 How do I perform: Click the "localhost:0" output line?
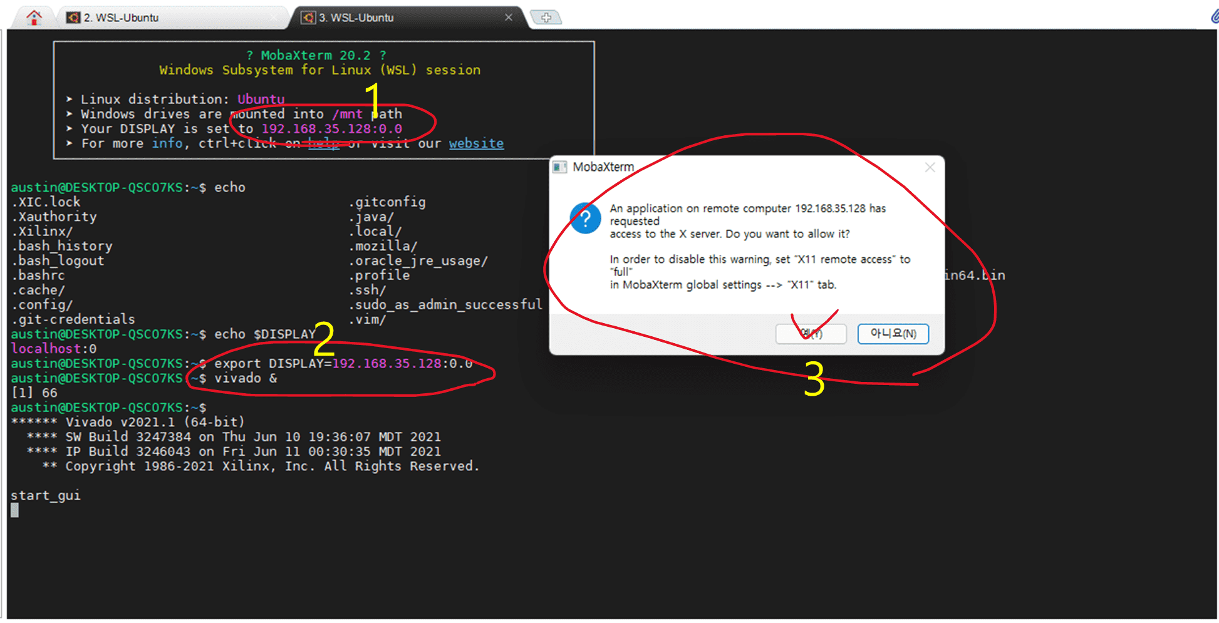point(54,349)
